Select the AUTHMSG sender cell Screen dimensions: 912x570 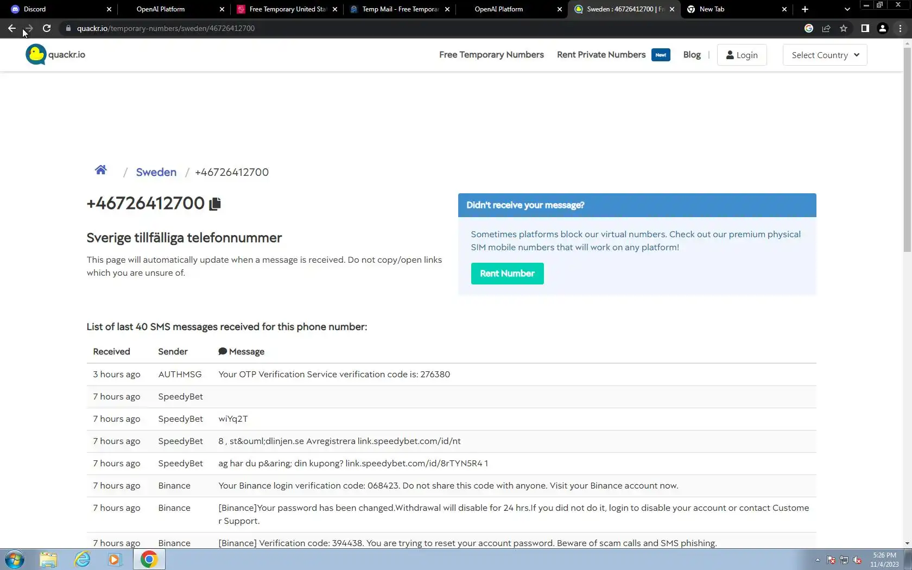coord(180,375)
